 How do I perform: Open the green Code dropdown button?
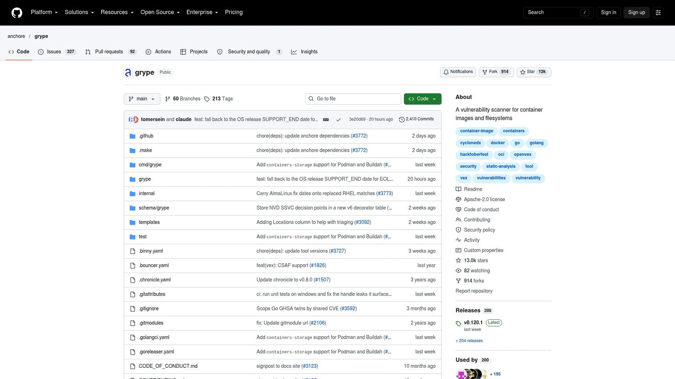(423, 99)
